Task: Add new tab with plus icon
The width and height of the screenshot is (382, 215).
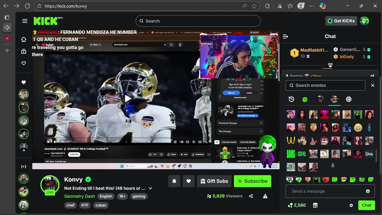Action: (7, 50)
